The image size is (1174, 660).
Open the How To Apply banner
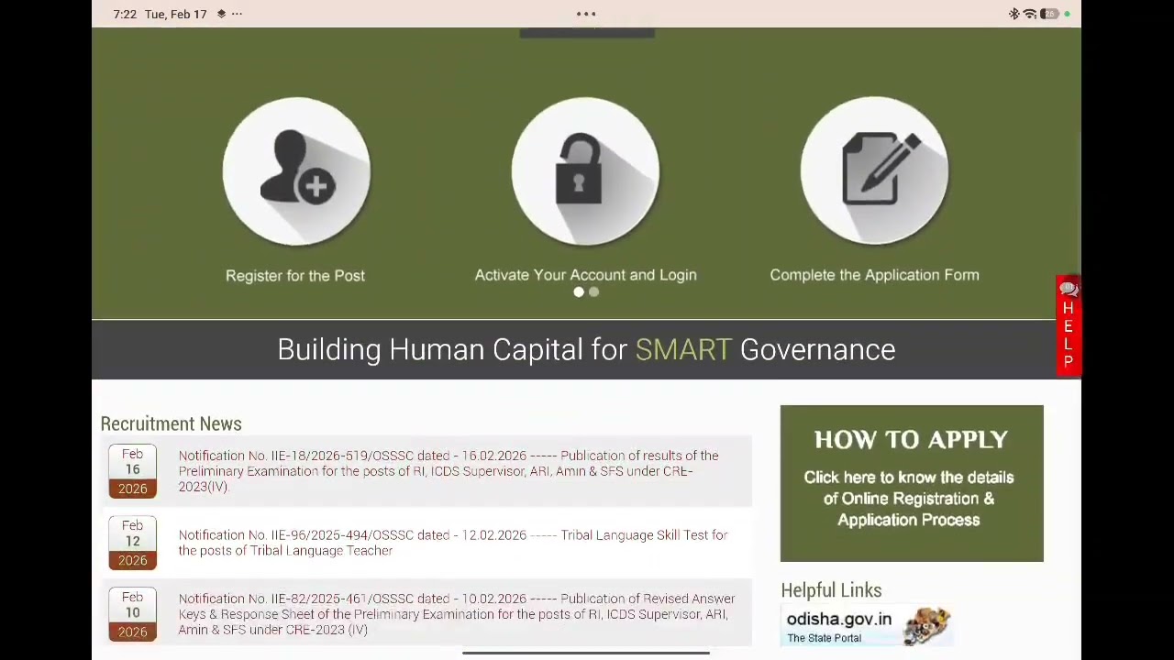(x=912, y=483)
